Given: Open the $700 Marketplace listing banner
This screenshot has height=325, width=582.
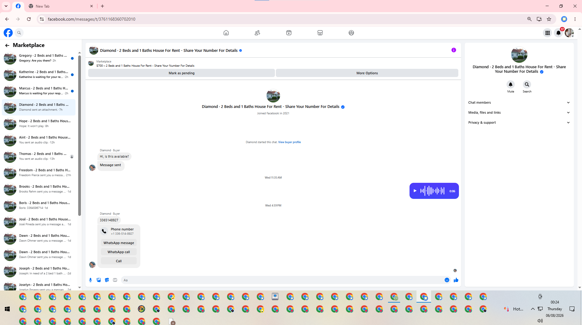Looking at the screenshot, I should point(273,63).
